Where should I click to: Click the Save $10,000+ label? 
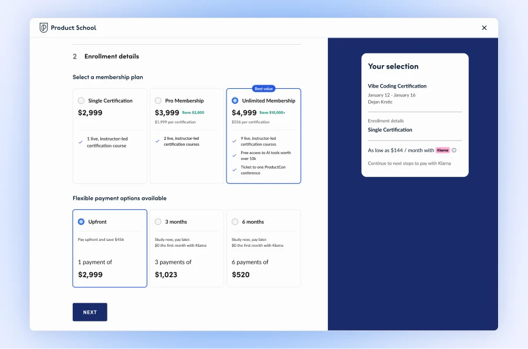(272, 113)
